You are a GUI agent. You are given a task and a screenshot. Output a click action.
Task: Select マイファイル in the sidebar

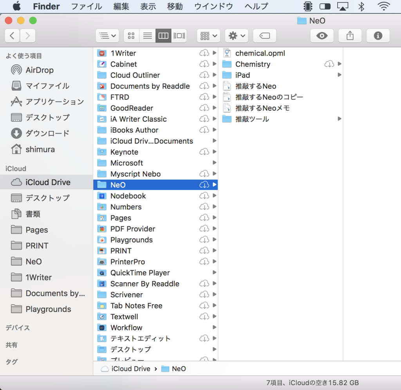click(46, 86)
